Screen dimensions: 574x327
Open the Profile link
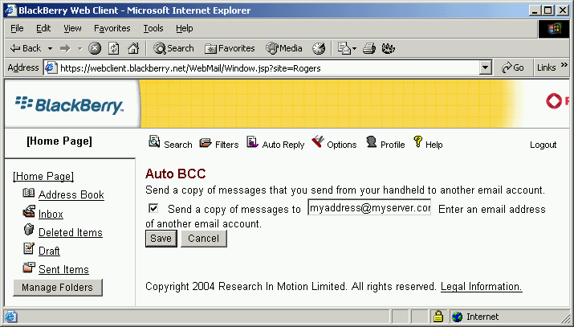point(393,145)
